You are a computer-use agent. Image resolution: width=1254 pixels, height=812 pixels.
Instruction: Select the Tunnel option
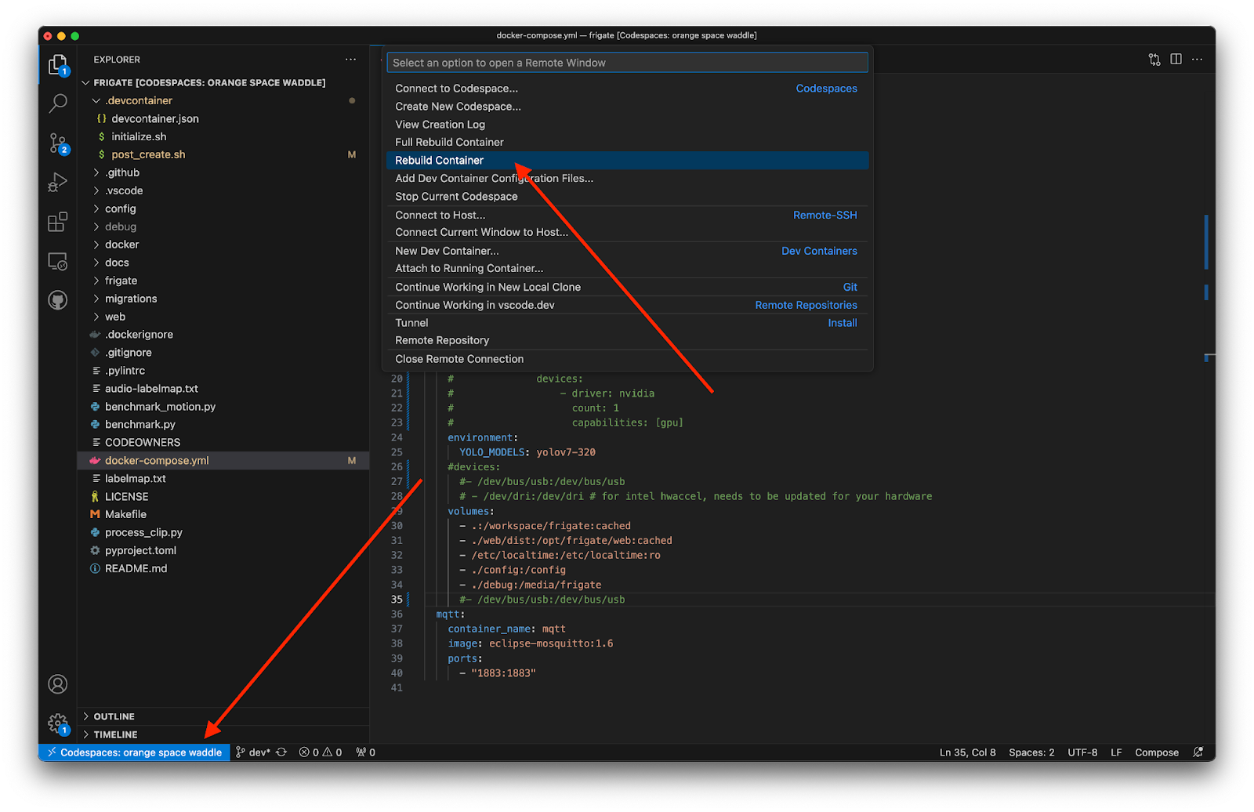[627, 323]
